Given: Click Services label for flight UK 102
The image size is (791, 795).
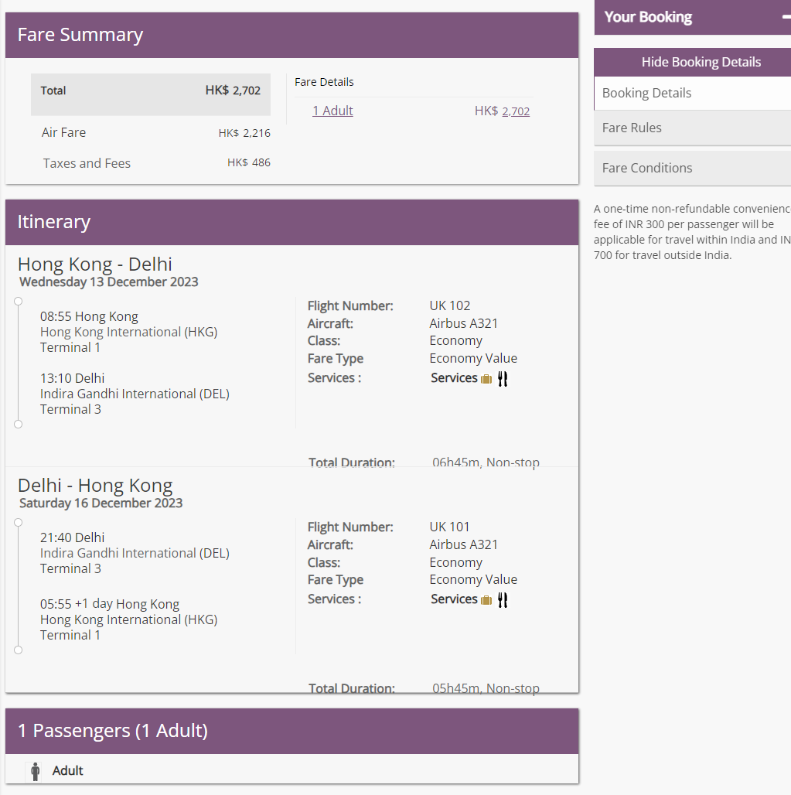Looking at the screenshot, I should point(454,378).
